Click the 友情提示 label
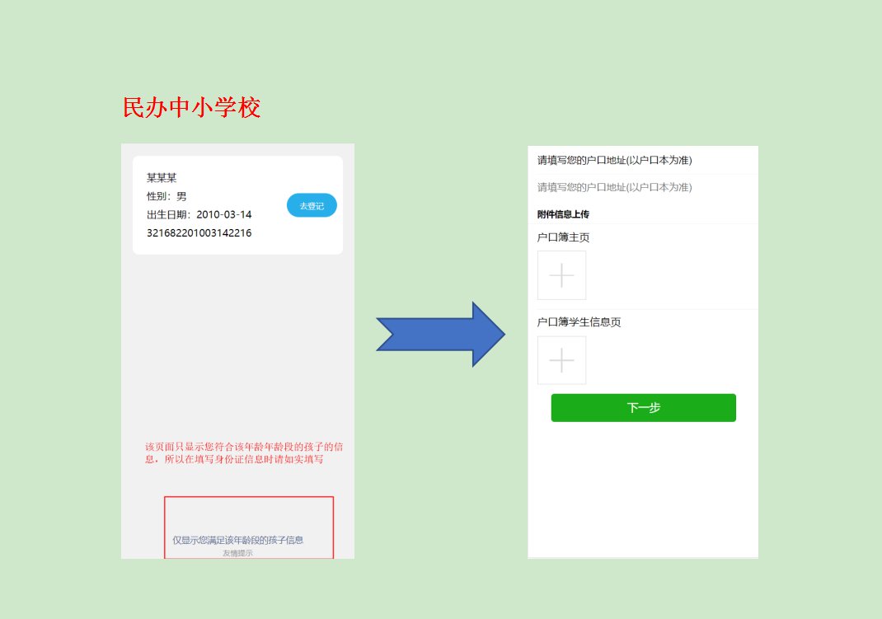Screen dimensions: 882x619 (237, 553)
